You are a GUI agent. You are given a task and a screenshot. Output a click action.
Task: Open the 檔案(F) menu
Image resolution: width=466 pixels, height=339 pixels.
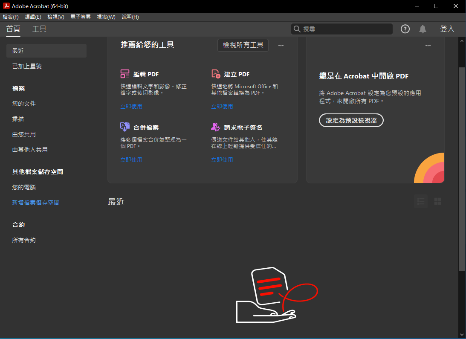(11, 17)
